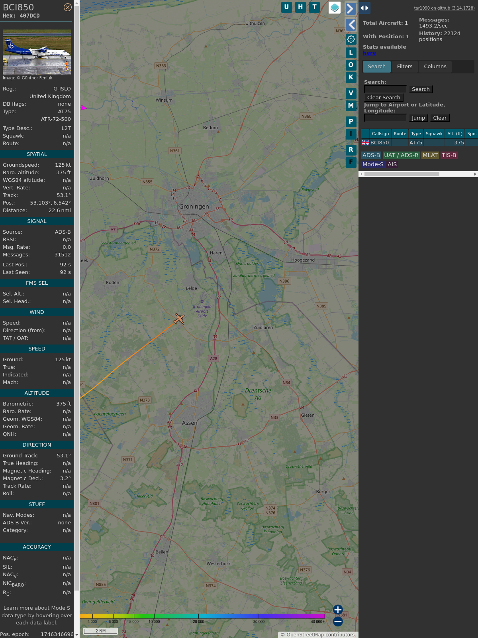Switch to the Columns tab
478x638 pixels.
435,67
